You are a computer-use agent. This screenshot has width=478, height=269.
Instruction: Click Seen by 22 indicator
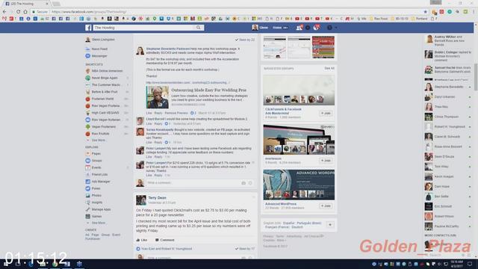click(245, 40)
